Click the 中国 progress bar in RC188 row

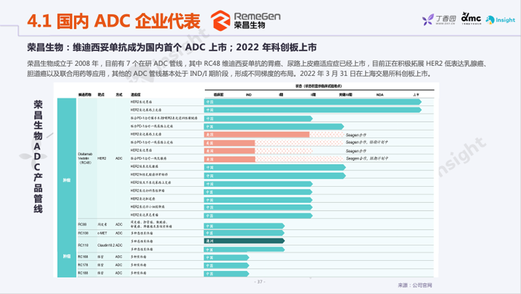point(226,274)
